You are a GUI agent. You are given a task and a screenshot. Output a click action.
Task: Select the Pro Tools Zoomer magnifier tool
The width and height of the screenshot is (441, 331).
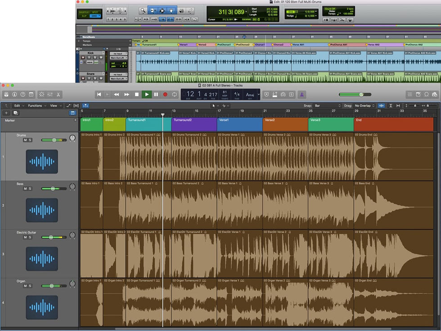tap(143, 10)
